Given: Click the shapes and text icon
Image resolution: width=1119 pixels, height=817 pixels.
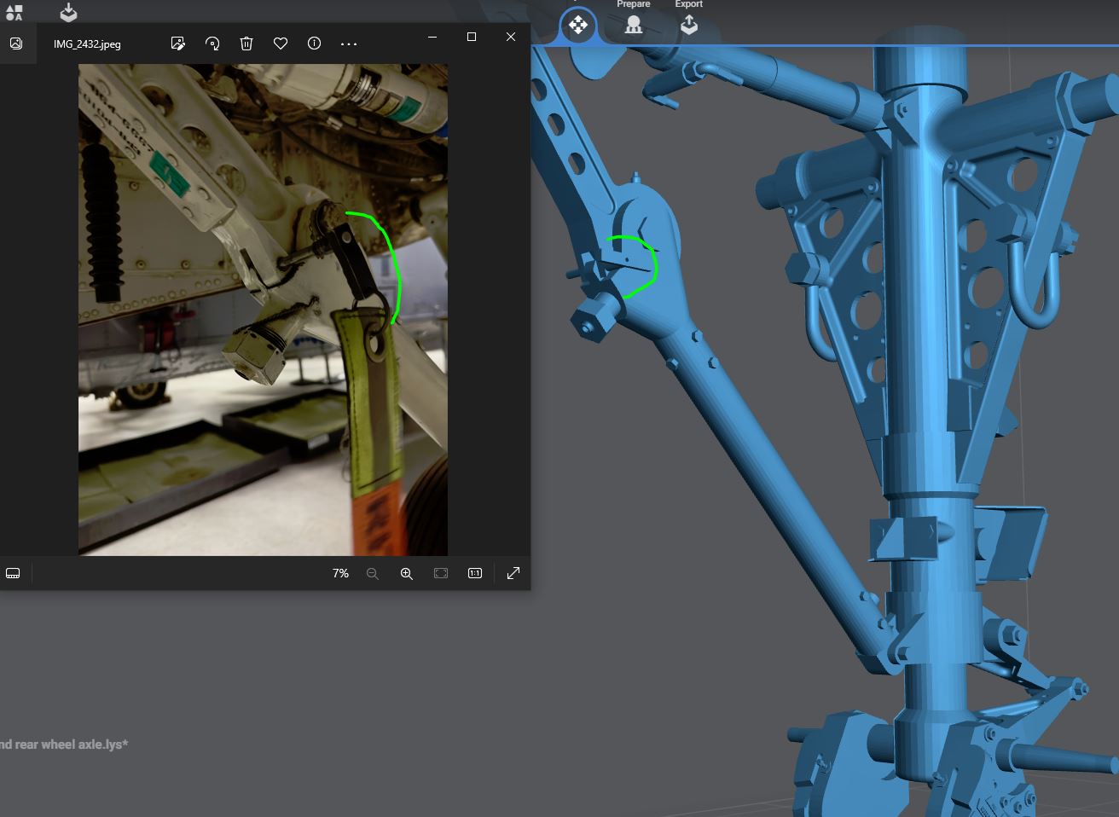Looking at the screenshot, I should pos(14,12).
